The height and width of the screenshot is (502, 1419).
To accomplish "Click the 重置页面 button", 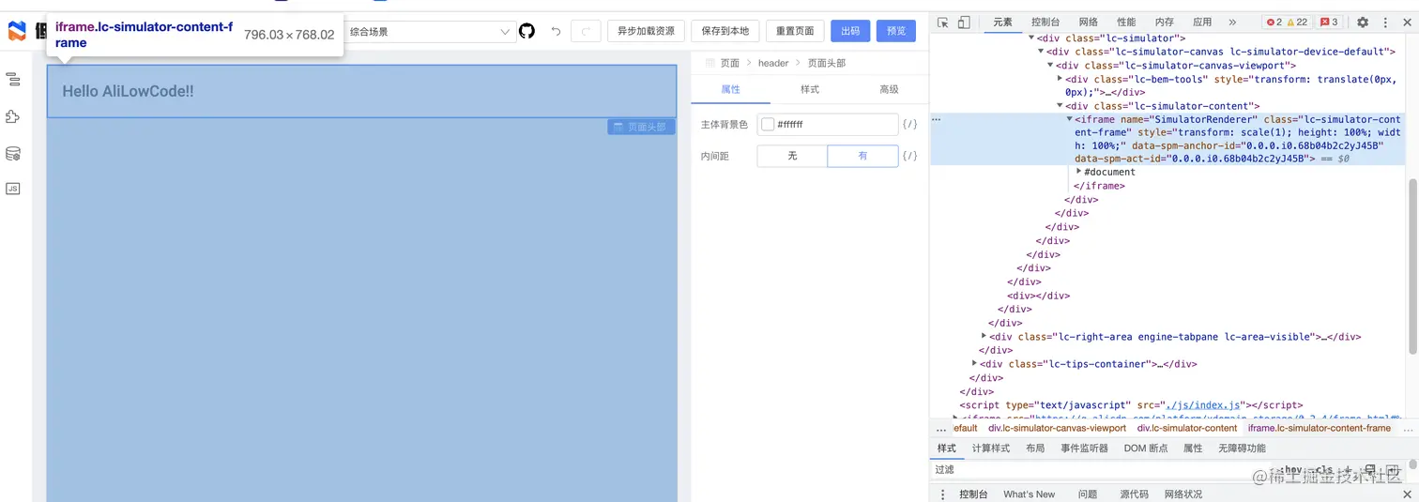I will 795,31.
